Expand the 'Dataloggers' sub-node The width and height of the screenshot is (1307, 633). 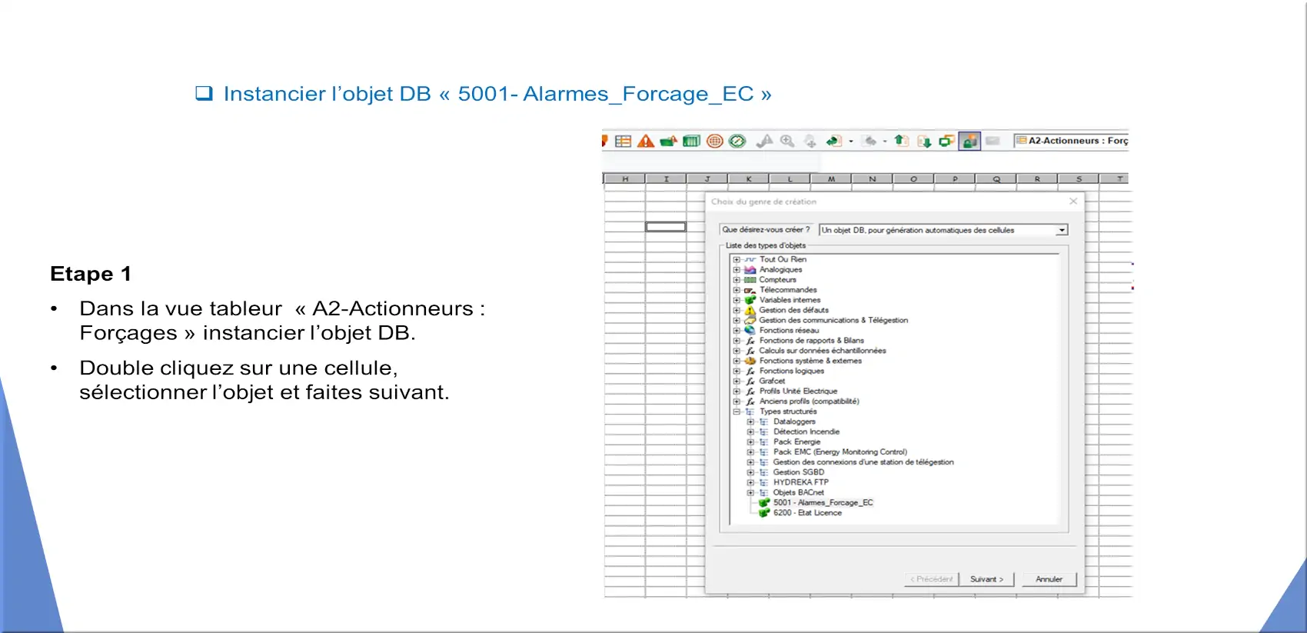(x=750, y=421)
